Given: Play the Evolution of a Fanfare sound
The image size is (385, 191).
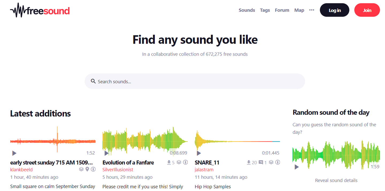Looking at the screenshot, I should [106, 153].
